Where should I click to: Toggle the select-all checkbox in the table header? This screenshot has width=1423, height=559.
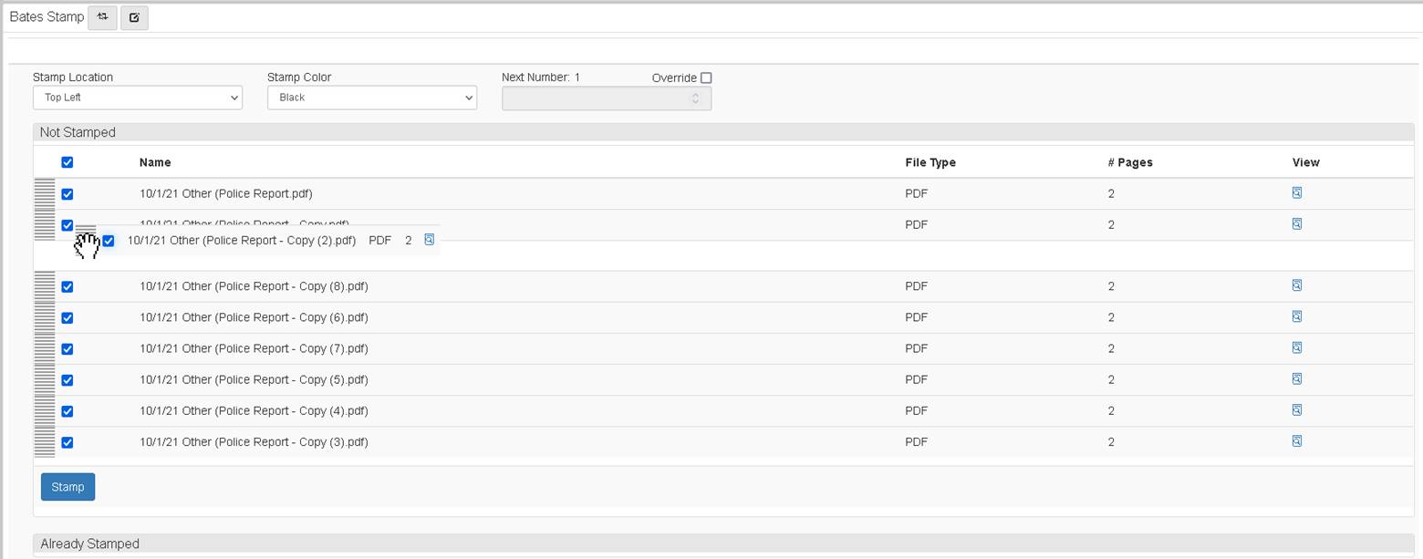67,162
